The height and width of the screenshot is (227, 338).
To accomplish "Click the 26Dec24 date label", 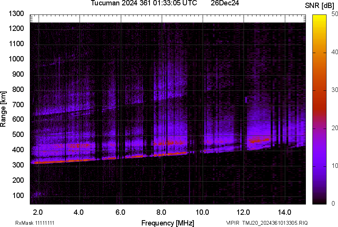I will 226,3.
